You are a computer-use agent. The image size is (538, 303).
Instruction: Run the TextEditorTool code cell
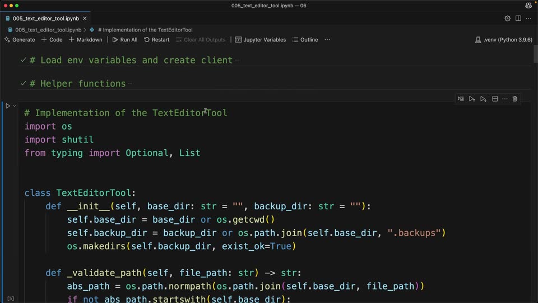pos(7,106)
